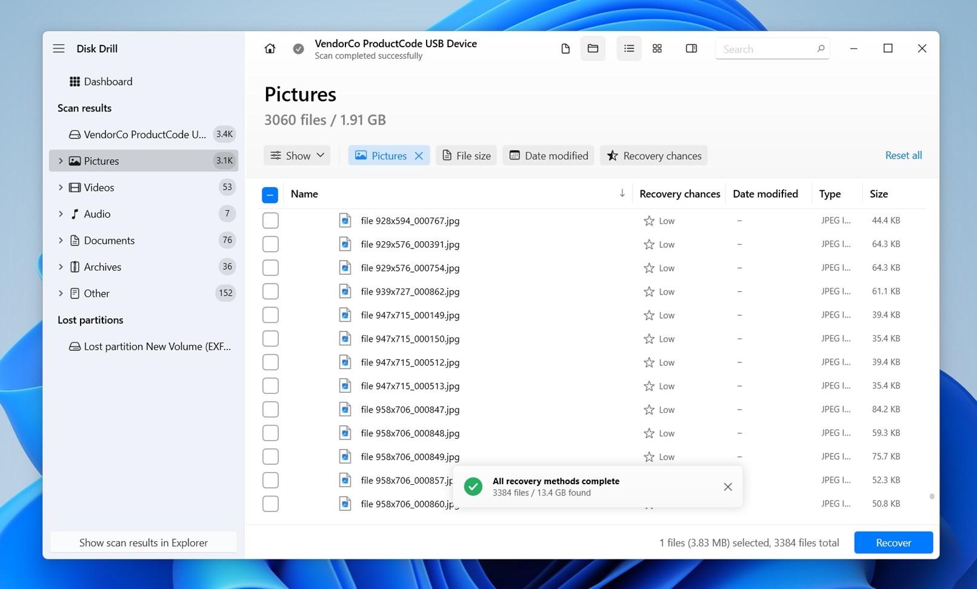977x589 pixels.
Task: Remove the Pictures filter with the X
Action: click(x=419, y=156)
